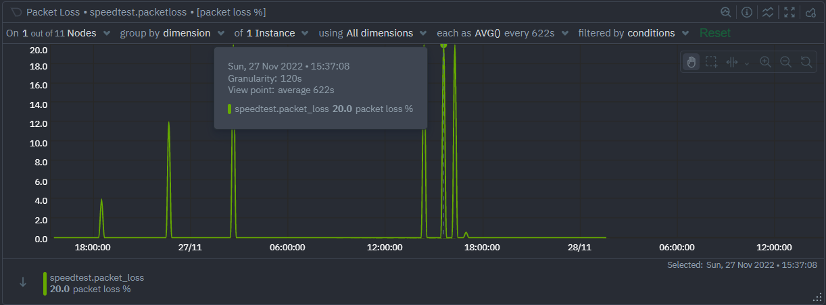Click the zoom out magnifier icon
The height and width of the screenshot is (305, 826).
[x=785, y=62]
